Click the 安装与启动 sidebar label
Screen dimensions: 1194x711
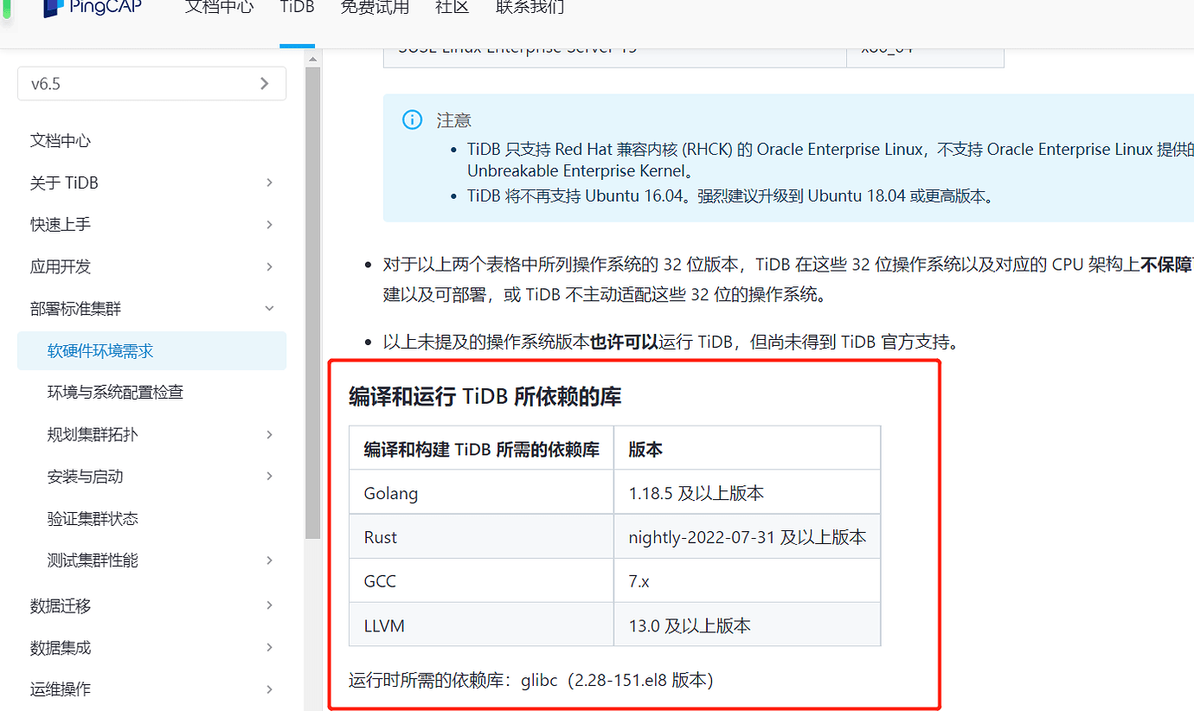click(x=85, y=477)
